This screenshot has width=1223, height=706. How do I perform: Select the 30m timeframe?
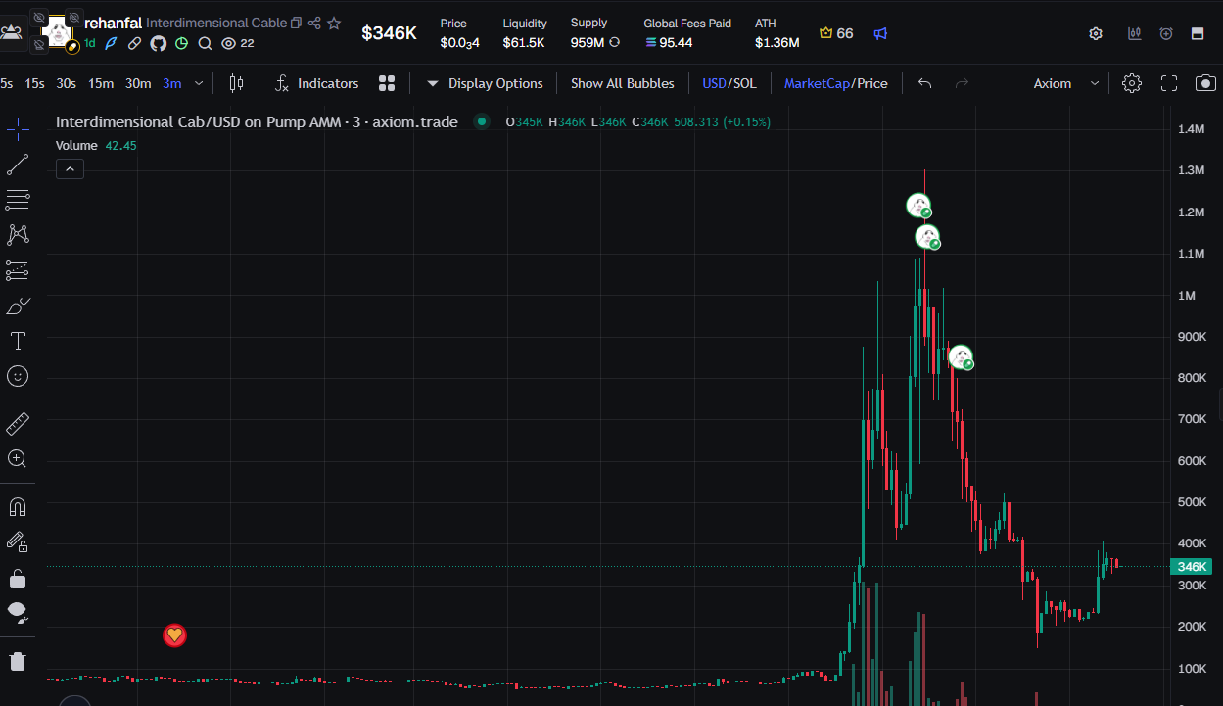[138, 83]
